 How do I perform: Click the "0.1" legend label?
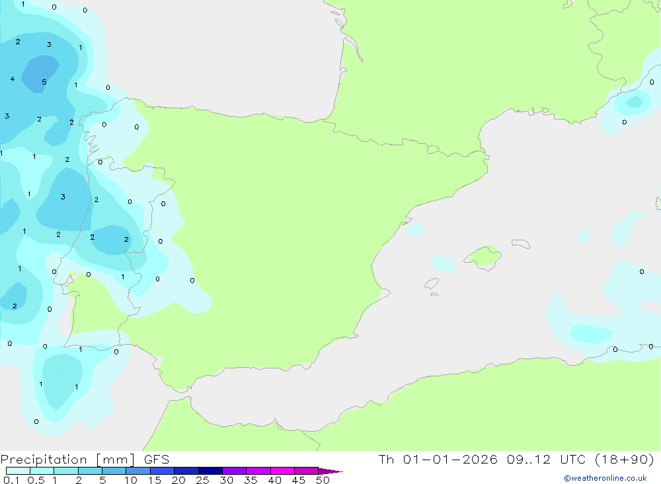[x=11, y=480]
